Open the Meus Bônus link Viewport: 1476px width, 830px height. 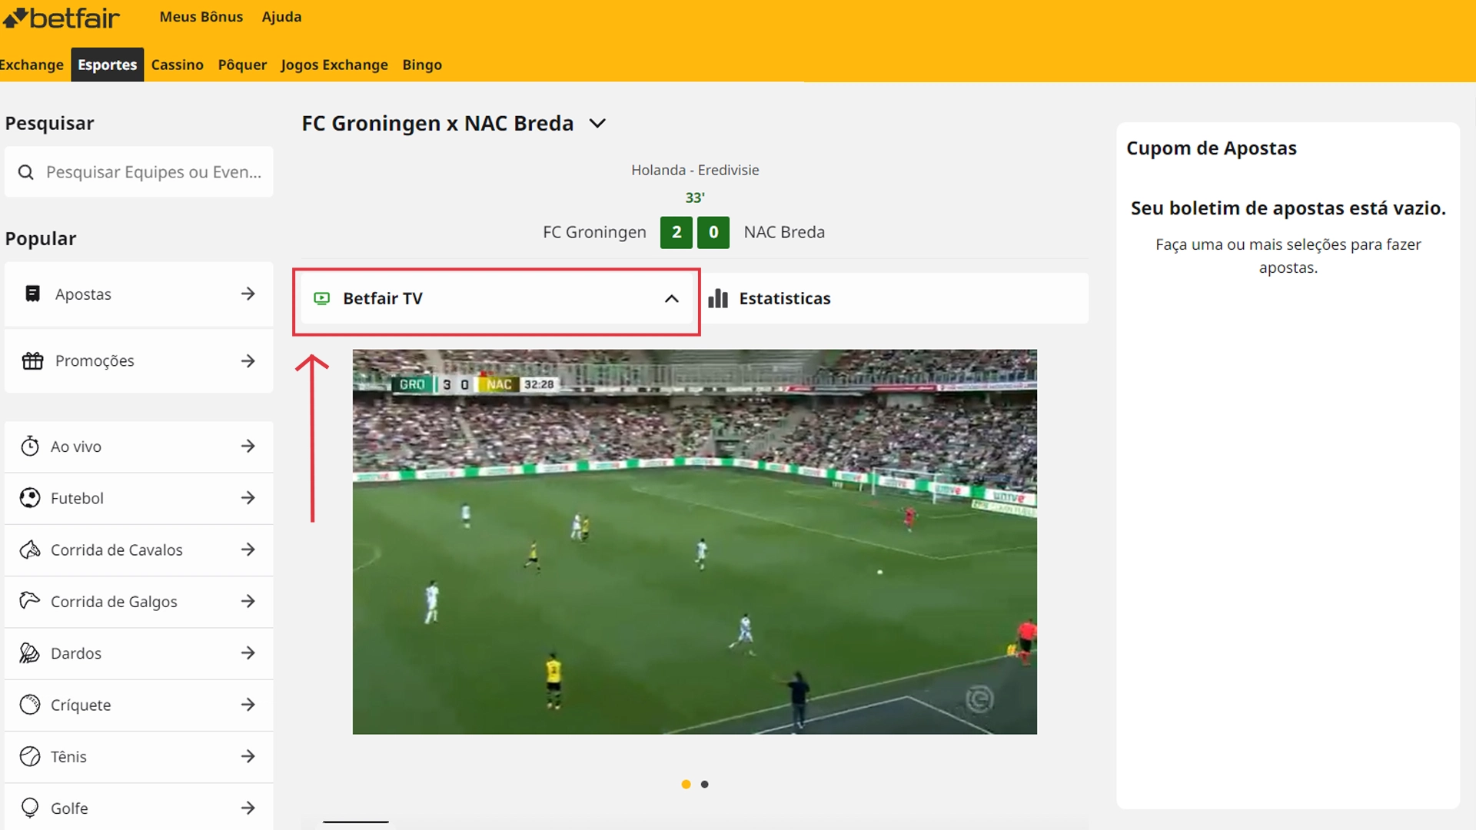(201, 17)
